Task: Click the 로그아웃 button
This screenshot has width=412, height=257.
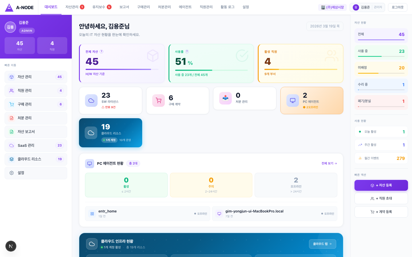Action: click(397, 7)
